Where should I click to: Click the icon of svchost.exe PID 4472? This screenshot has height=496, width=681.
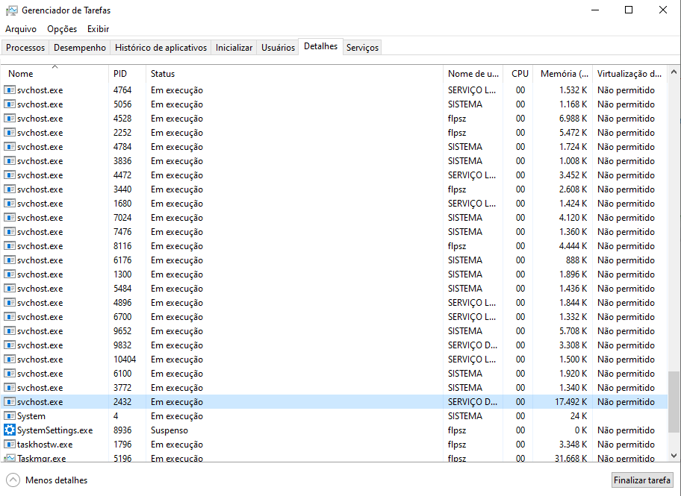10,175
